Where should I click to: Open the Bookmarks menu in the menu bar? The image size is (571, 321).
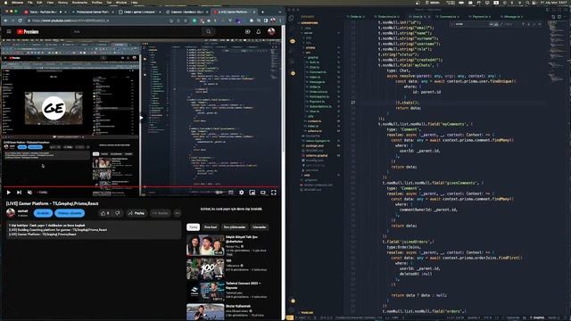pos(79,3)
